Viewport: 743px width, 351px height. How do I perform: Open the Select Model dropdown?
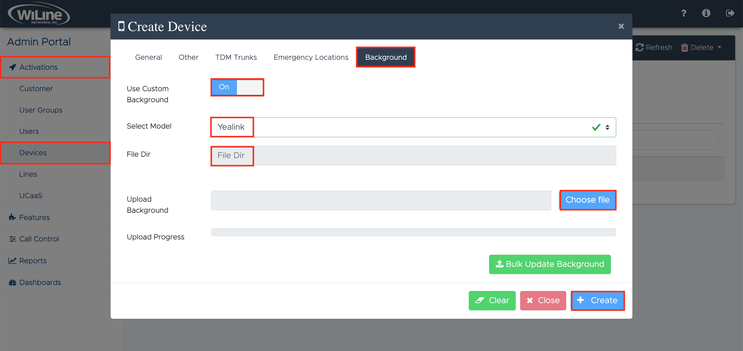(x=413, y=127)
